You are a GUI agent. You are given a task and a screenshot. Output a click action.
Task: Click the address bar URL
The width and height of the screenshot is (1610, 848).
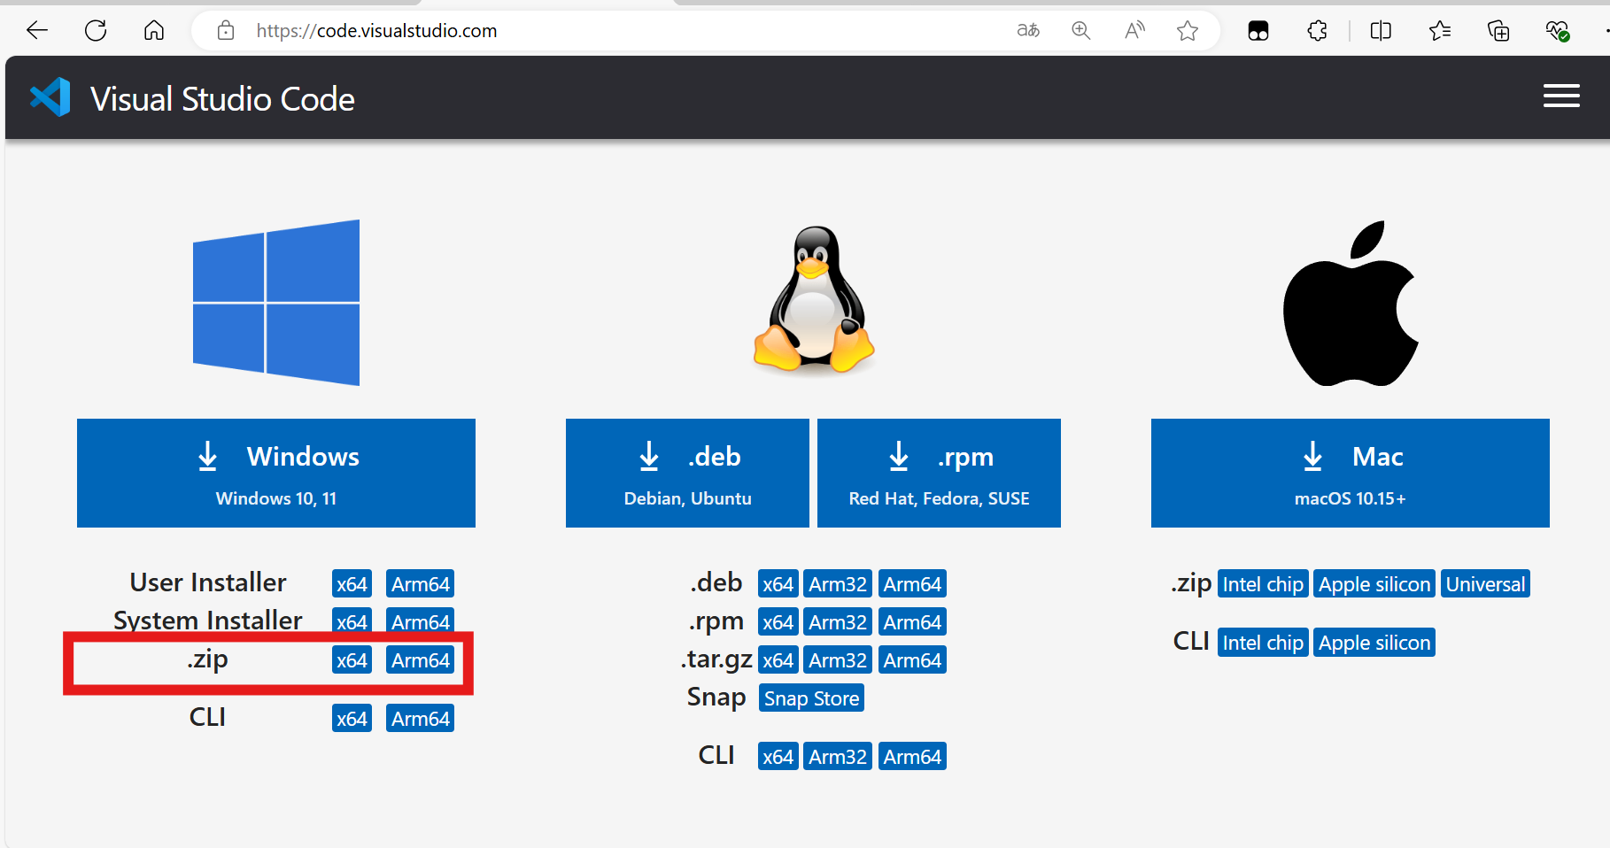(376, 31)
